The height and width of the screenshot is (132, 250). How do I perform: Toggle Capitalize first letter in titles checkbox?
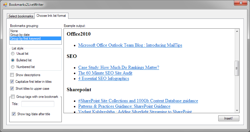[x=12, y=82]
